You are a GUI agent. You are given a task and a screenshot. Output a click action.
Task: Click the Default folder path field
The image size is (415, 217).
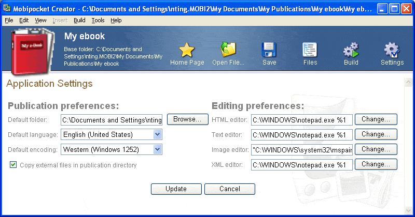[112, 120]
